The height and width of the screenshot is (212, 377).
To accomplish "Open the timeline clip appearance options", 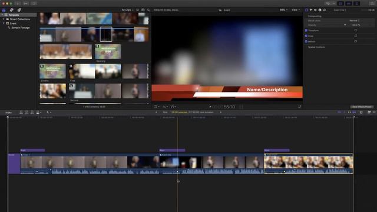I will click(x=361, y=112).
